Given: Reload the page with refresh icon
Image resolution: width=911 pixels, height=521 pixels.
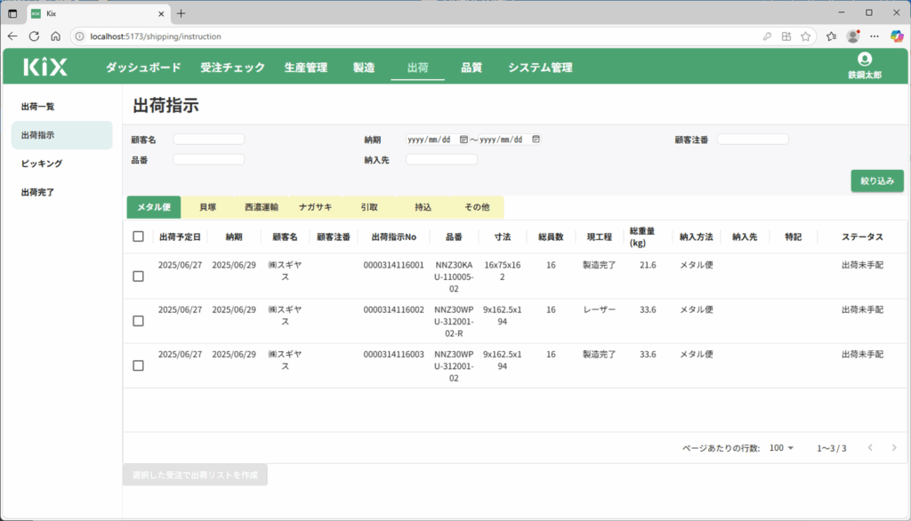Looking at the screenshot, I should (x=35, y=36).
